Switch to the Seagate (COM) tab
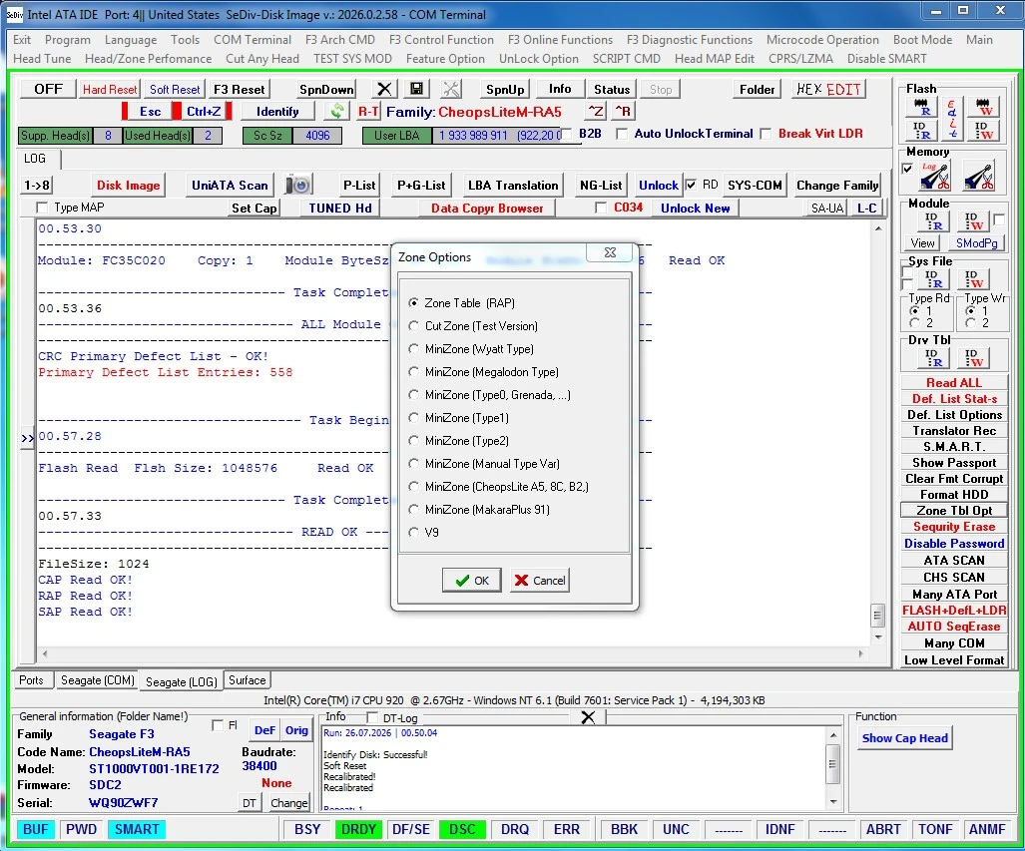Image resolution: width=1025 pixels, height=851 pixels. tap(98, 680)
